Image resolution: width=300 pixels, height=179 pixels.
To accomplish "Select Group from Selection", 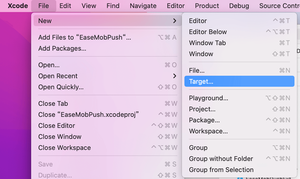I will 239,170.
